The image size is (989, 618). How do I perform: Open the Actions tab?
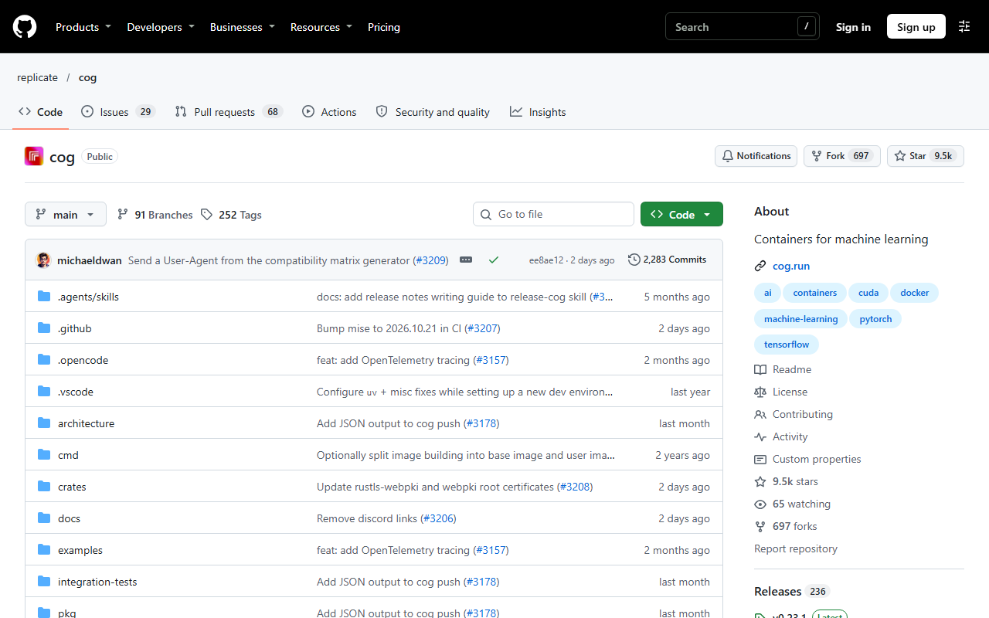(329, 112)
